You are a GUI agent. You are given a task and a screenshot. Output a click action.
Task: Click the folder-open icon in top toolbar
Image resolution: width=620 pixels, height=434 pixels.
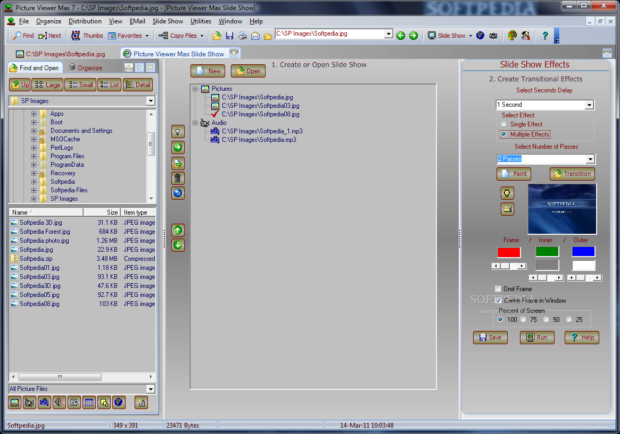(x=217, y=36)
